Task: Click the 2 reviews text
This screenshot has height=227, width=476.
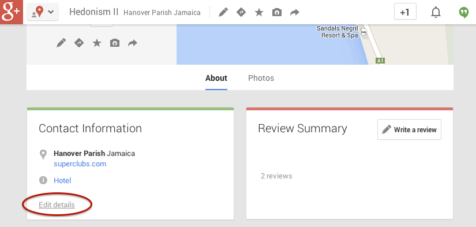Action: (x=276, y=176)
